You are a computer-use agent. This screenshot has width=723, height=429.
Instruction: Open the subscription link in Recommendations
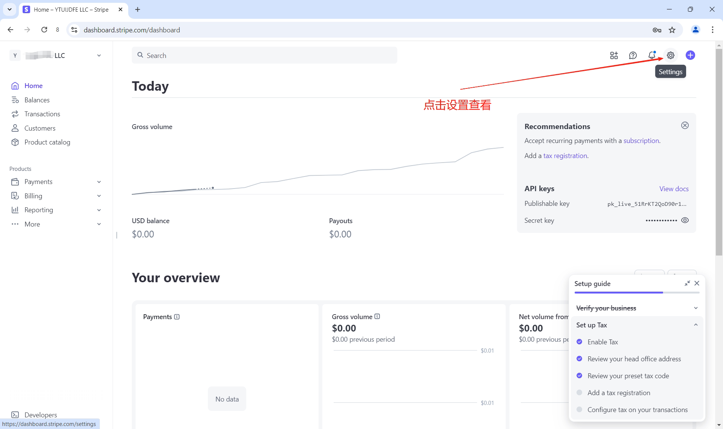pos(641,140)
